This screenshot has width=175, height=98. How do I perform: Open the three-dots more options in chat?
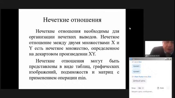coord(168,88)
